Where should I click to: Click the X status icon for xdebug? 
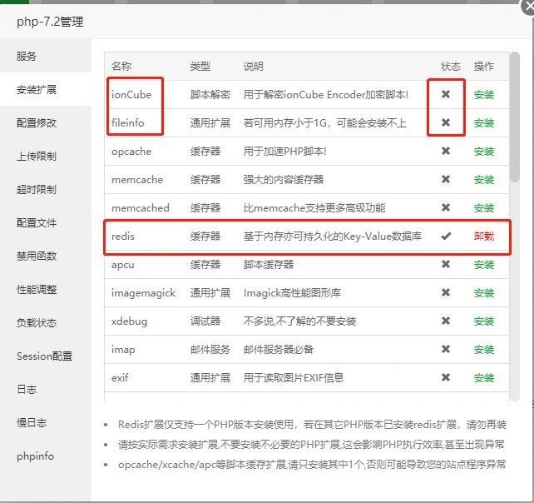click(x=446, y=321)
